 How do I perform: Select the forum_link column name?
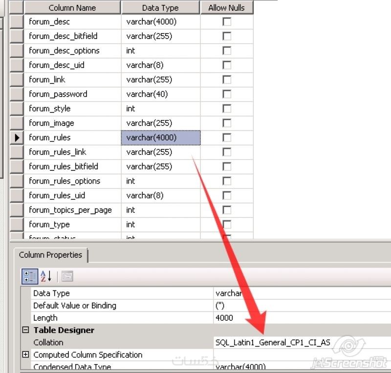(x=72, y=80)
